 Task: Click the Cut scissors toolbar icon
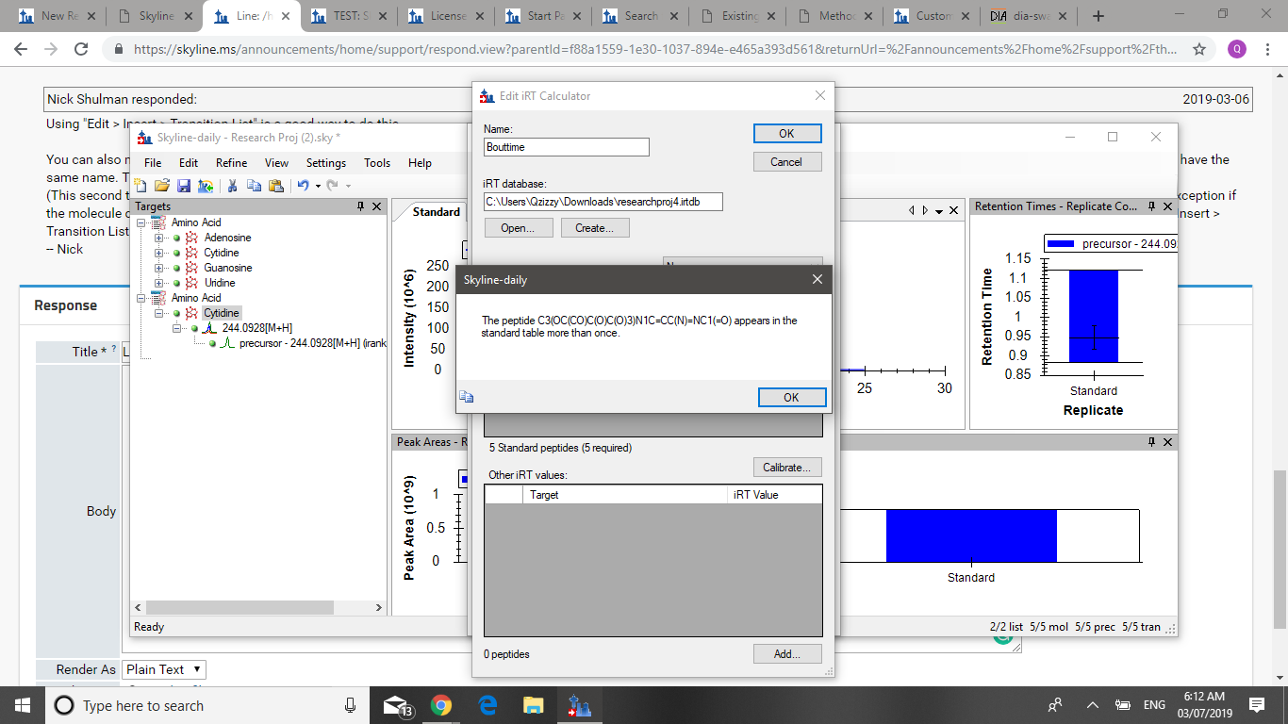232,186
